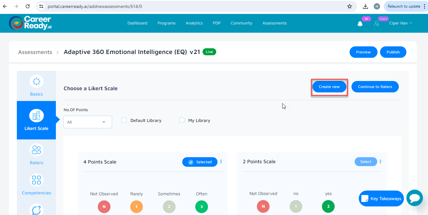The height and width of the screenshot is (215, 428).
Task: Click the red N rating circle
Action: [104, 206]
